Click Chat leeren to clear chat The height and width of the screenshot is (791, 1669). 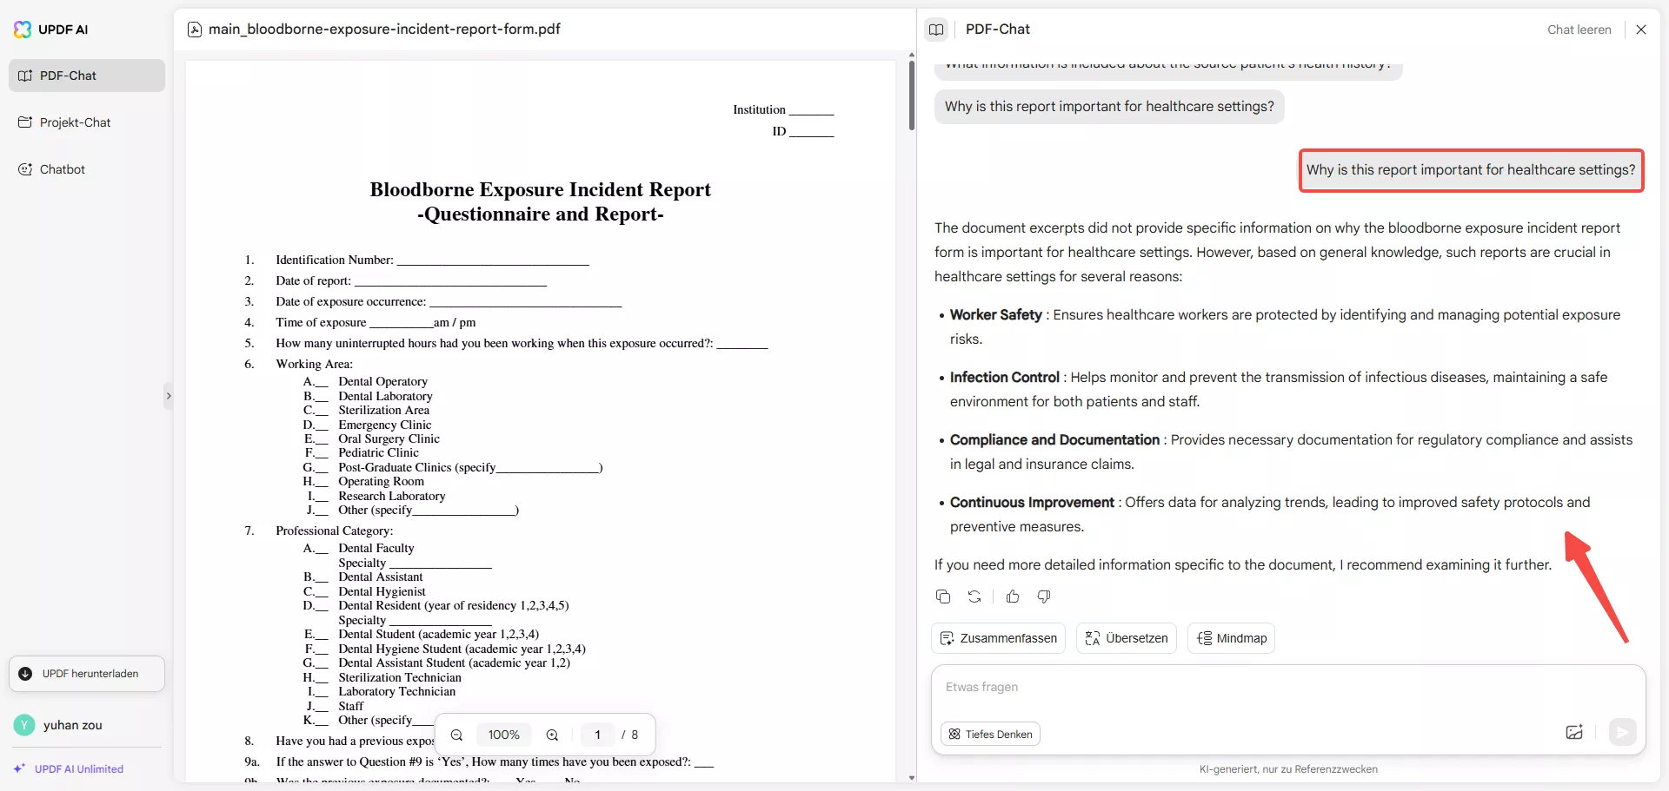click(x=1579, y=30)
